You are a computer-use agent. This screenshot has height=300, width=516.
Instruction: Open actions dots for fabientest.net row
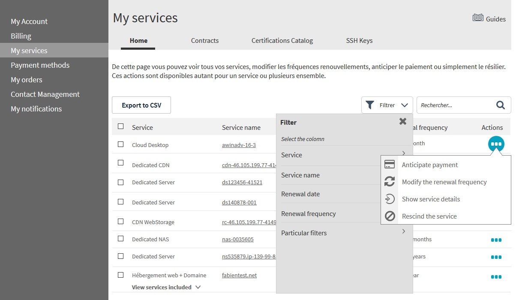(496, 277)
